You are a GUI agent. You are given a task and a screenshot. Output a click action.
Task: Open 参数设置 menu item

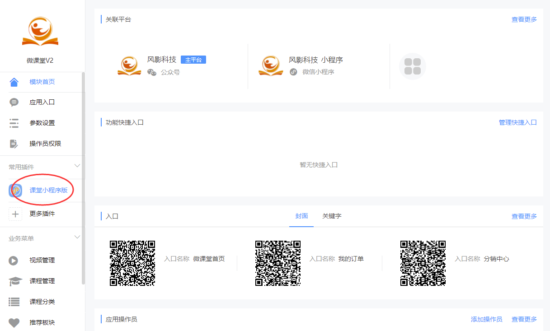[x=42, y=123]
